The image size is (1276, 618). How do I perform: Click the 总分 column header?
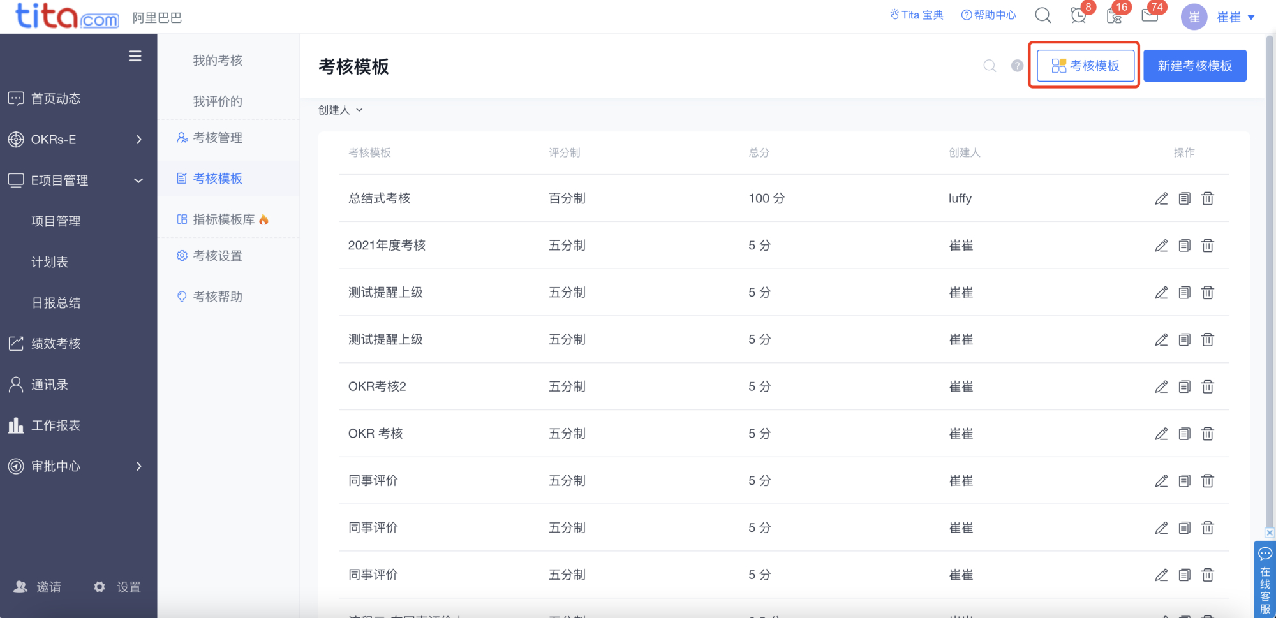point(759,152)
